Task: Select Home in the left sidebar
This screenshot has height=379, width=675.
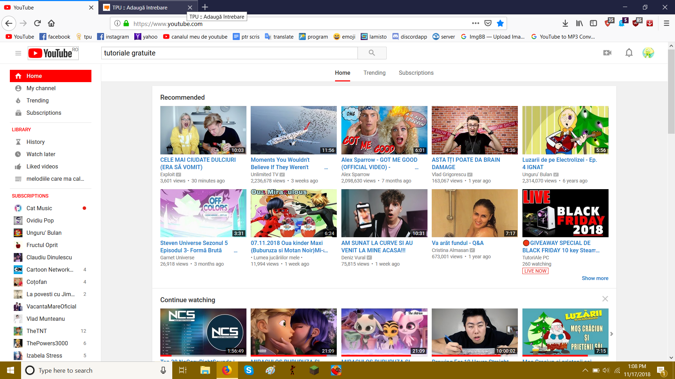Action: 51,76
